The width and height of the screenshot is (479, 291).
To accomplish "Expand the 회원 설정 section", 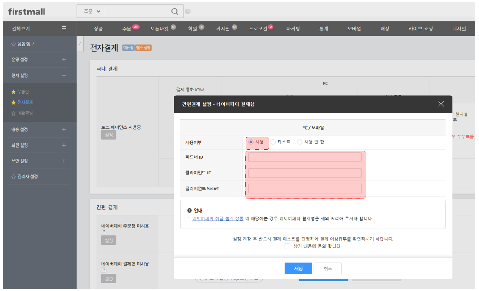I will click(x=64, y=145).
